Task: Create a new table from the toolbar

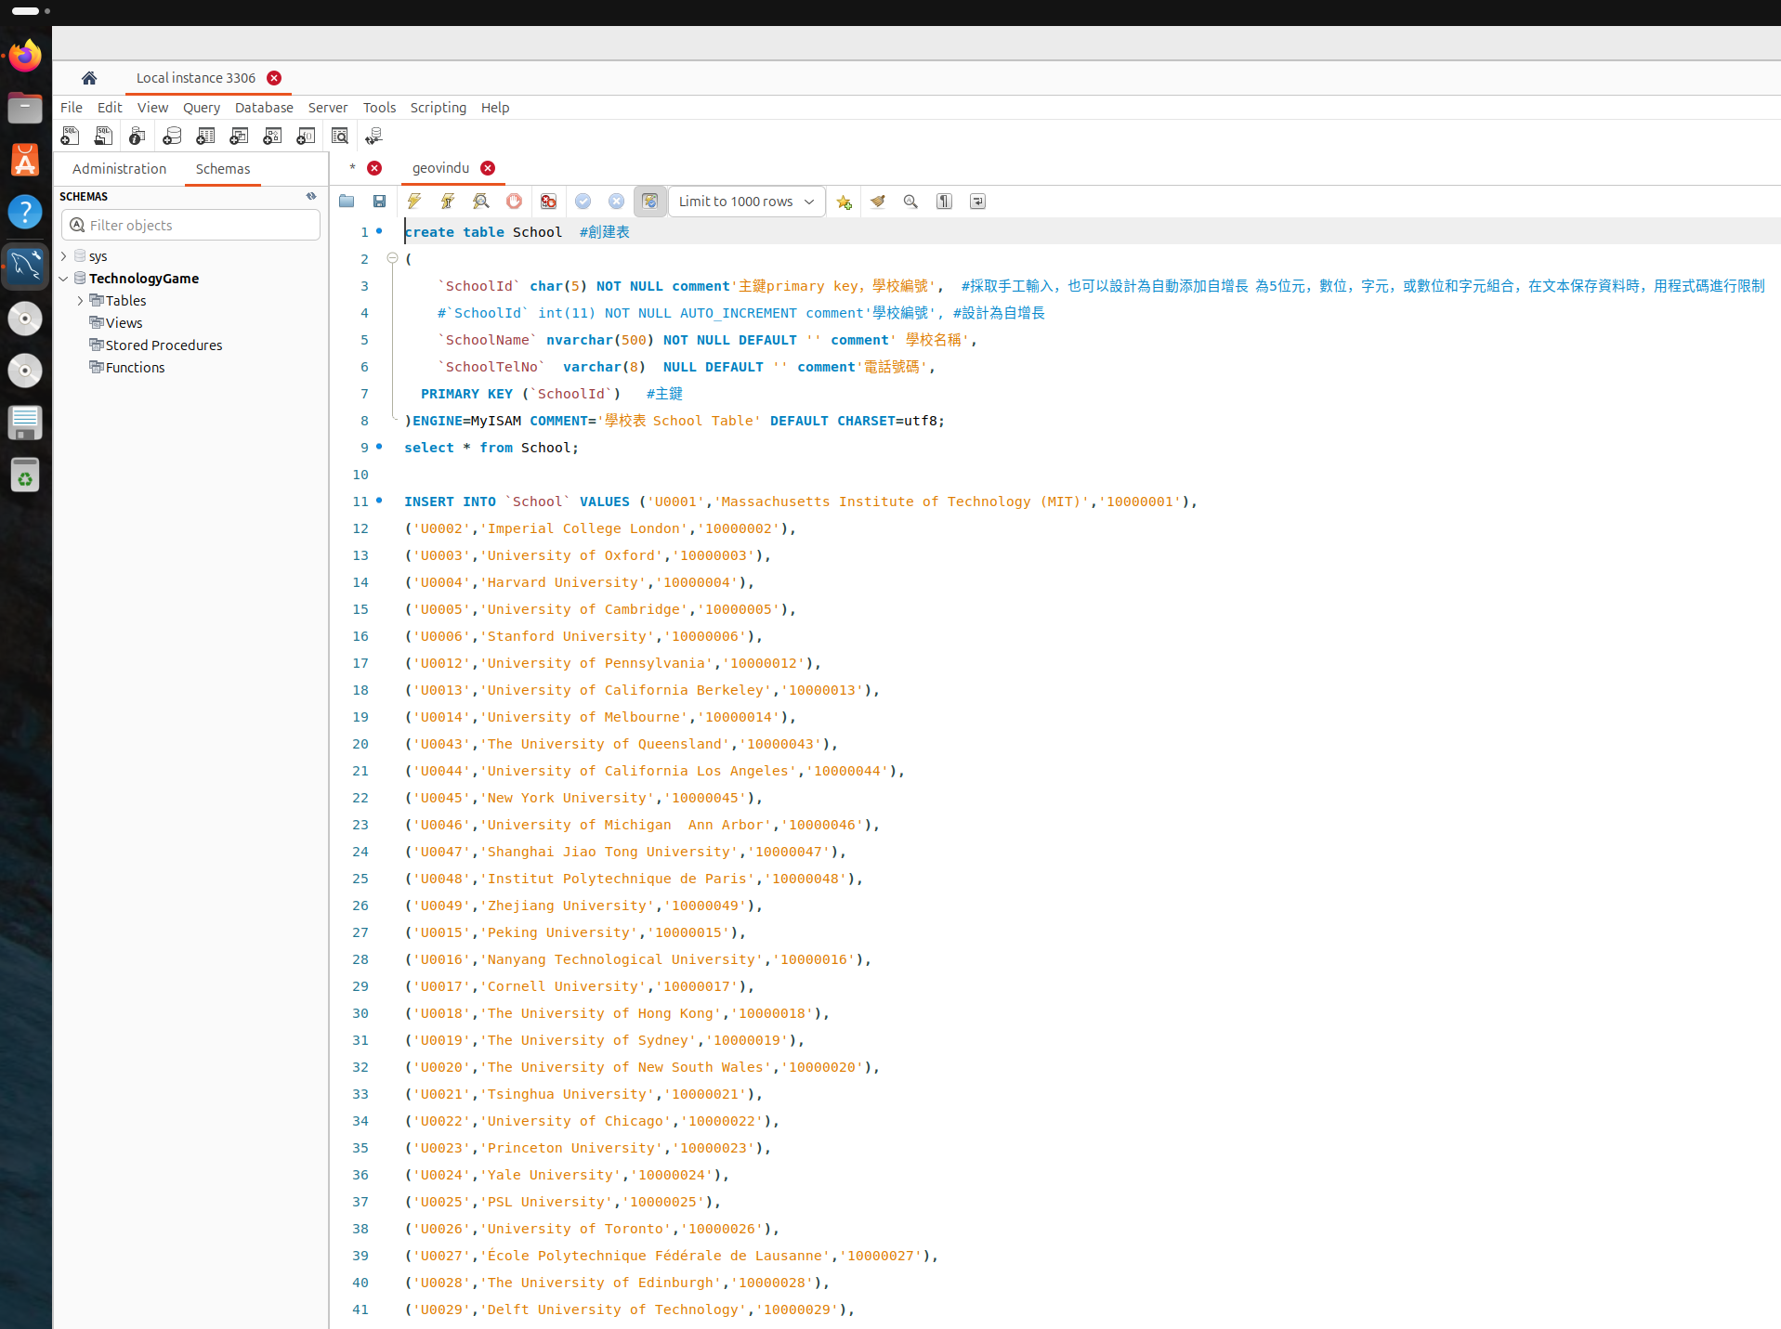Action: point(205,137)
